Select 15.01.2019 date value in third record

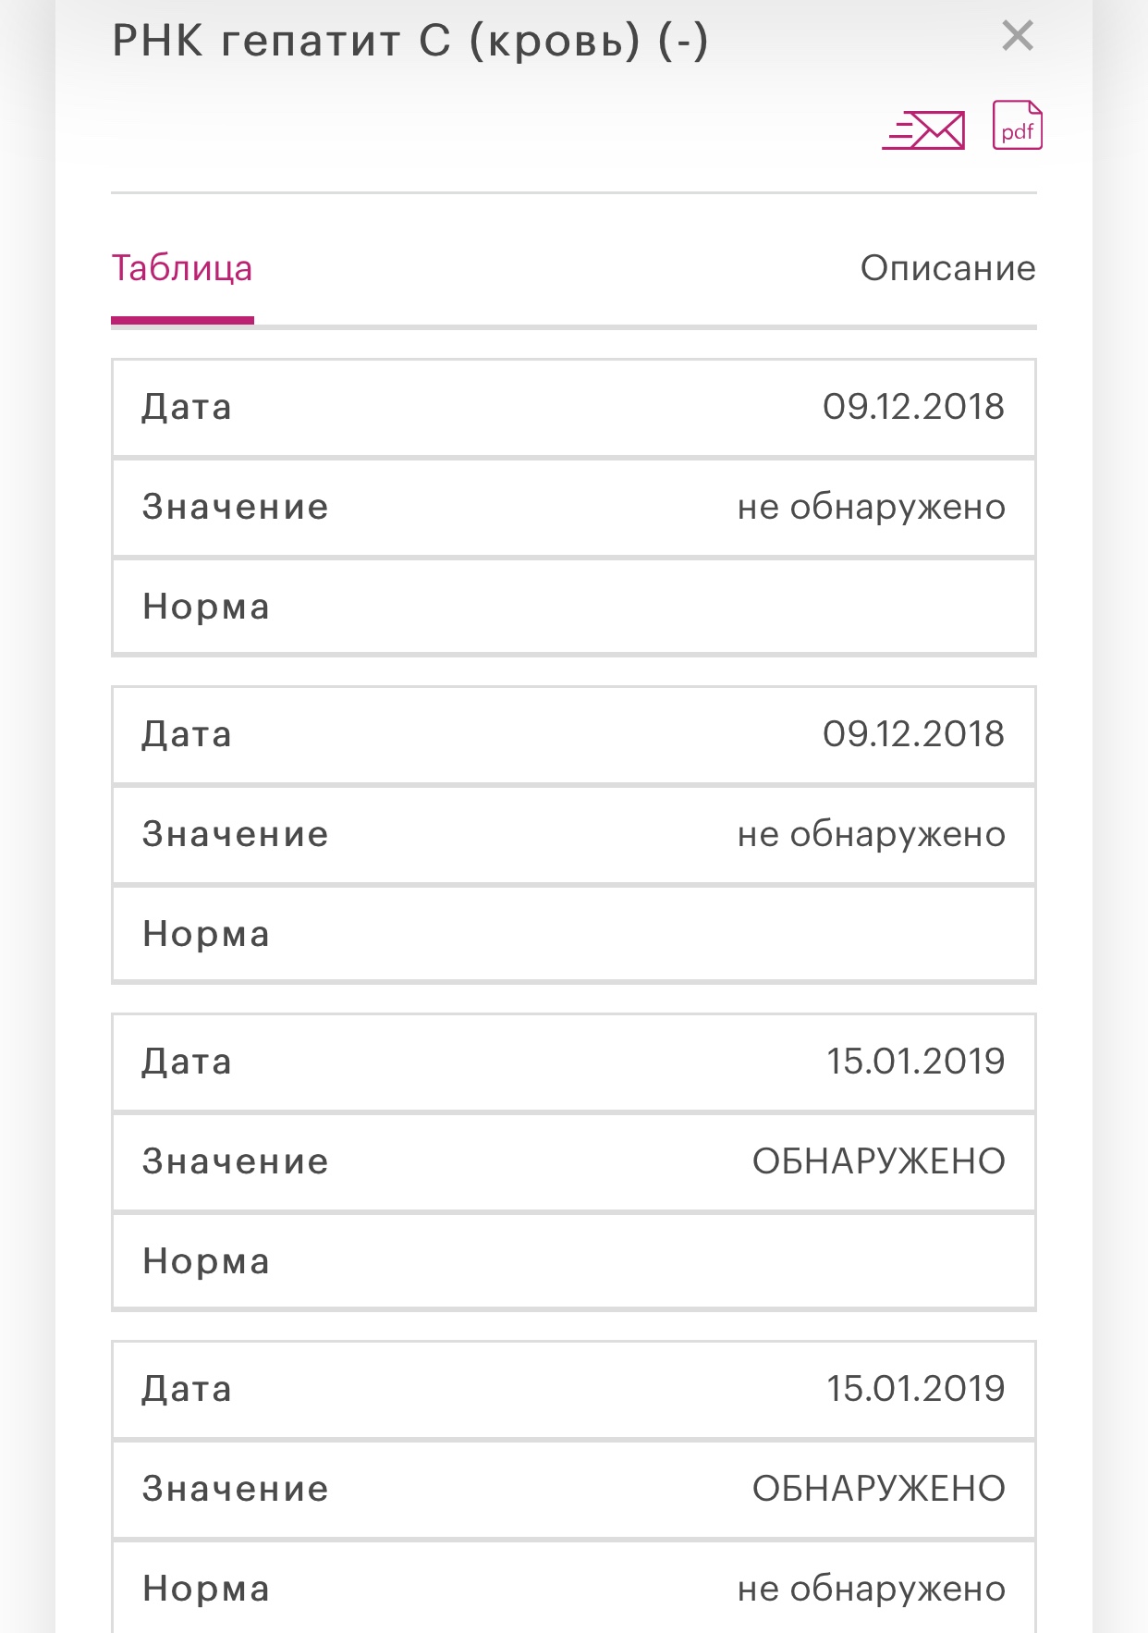pyautogui.click(x=915, y=1062)
